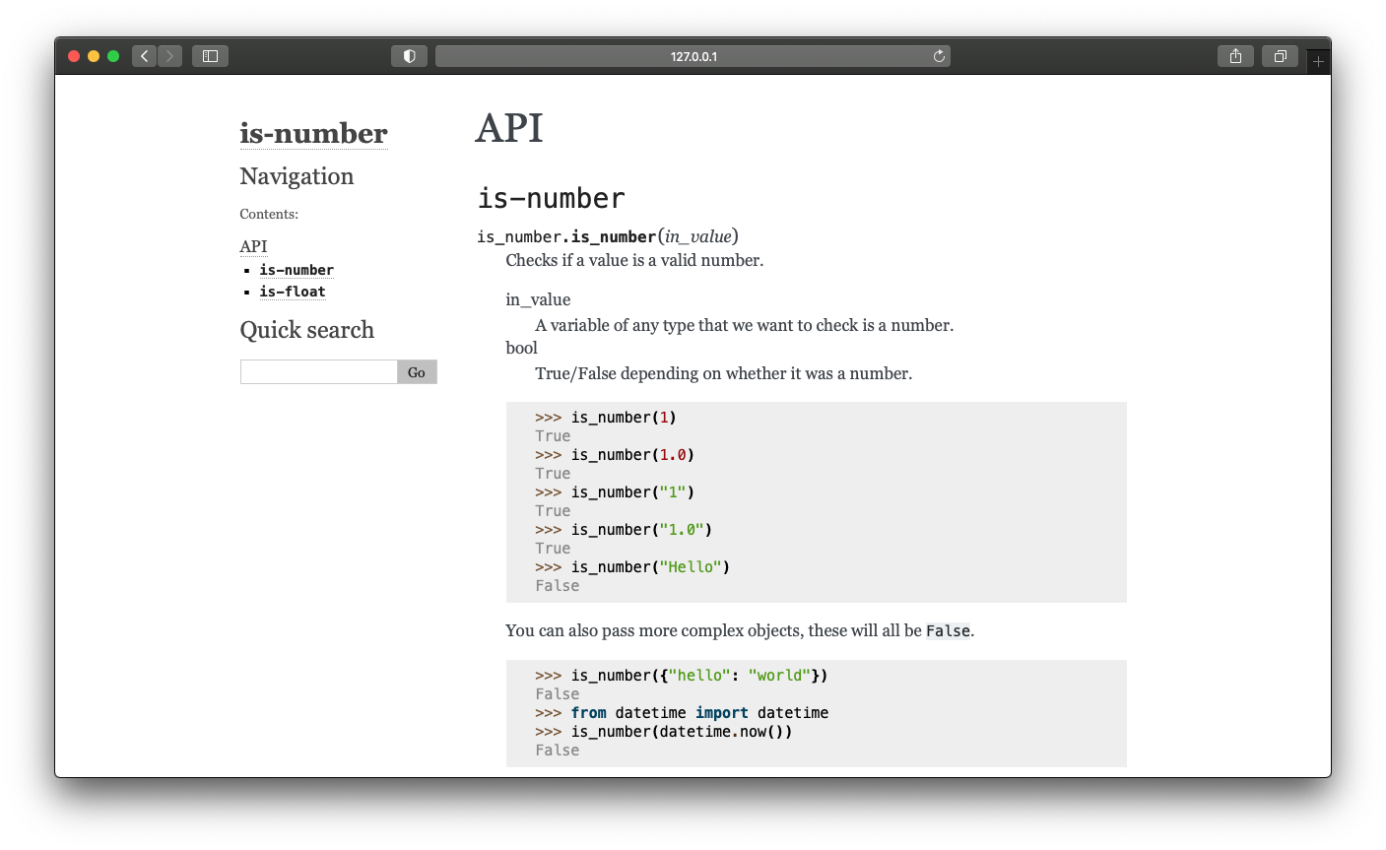Select the is-number contents entry
The height and width of the screenshot is (850, 1386).
point(296,270)
